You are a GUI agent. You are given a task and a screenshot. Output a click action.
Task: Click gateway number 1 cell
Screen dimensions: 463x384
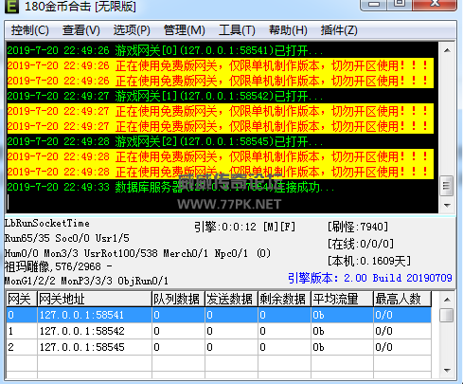22,331
